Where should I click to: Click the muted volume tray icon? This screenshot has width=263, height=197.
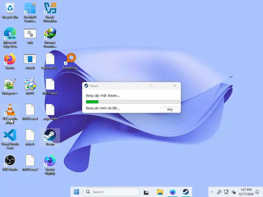[233, 192]
